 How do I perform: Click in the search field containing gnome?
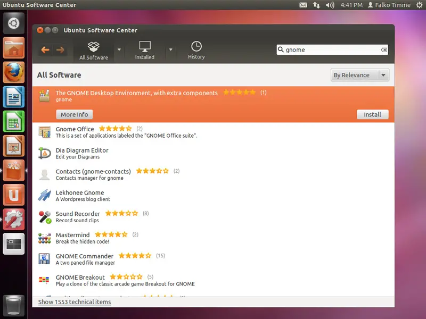tap(332, 50)
